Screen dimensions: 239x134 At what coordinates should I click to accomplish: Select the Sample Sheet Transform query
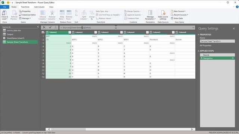(20, 42)
